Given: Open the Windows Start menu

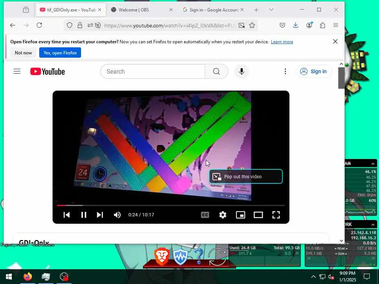Looking at the screenshot, I should [x=9, y=277].
